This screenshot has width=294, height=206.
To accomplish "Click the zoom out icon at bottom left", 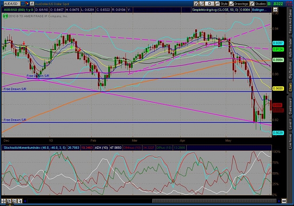I will pos(14,201).
